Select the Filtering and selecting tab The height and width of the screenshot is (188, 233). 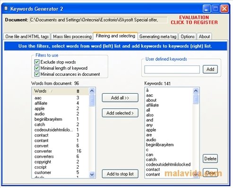pyautogui.click(x=115, y=36)
